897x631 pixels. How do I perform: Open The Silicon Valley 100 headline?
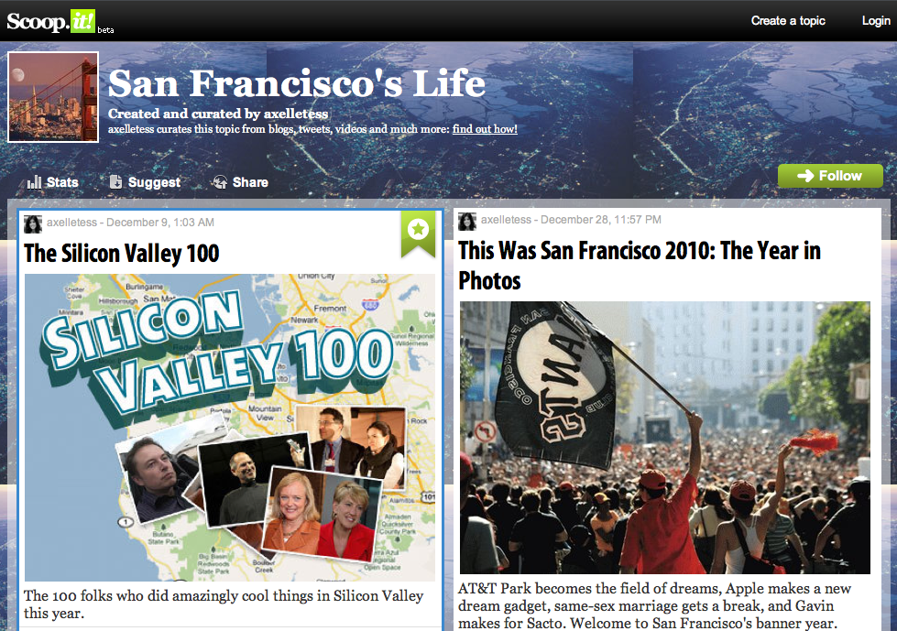coord(121,253)
